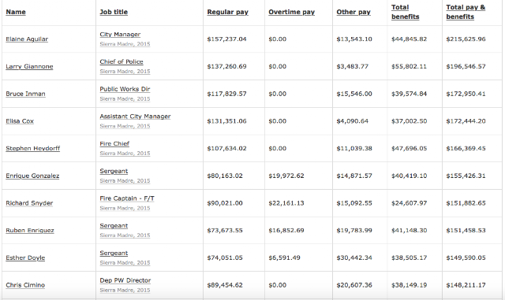
Task: Sort by Overtime pay column header
Action: [291, 12]
